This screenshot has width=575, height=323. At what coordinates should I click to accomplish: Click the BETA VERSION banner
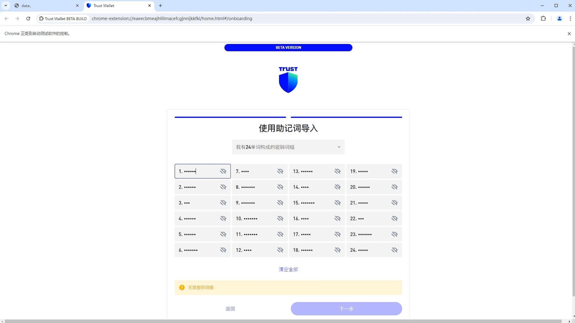[x=288, y=48]
